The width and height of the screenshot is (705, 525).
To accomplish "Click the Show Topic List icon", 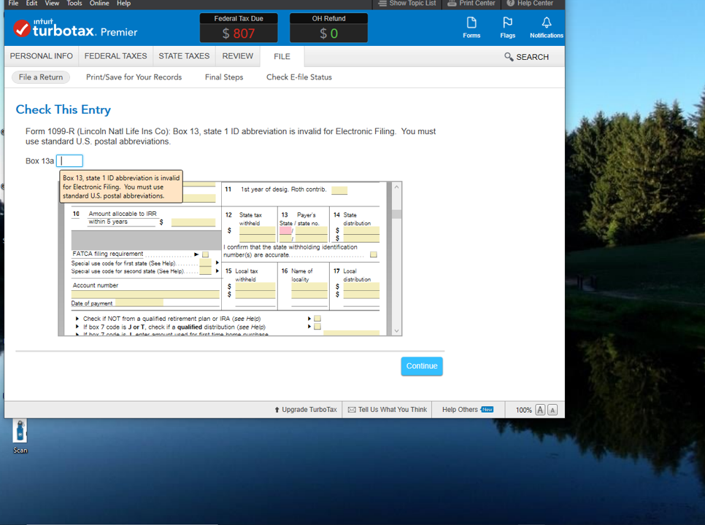I will coord(407,4).
